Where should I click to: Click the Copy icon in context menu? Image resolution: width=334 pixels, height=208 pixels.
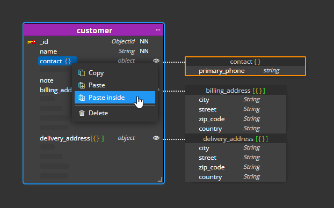tap(82, 73)
